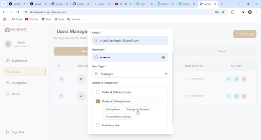Bookmark this page with star icon
Viewport: 261px width, 140px height.
tap(223, 12)
